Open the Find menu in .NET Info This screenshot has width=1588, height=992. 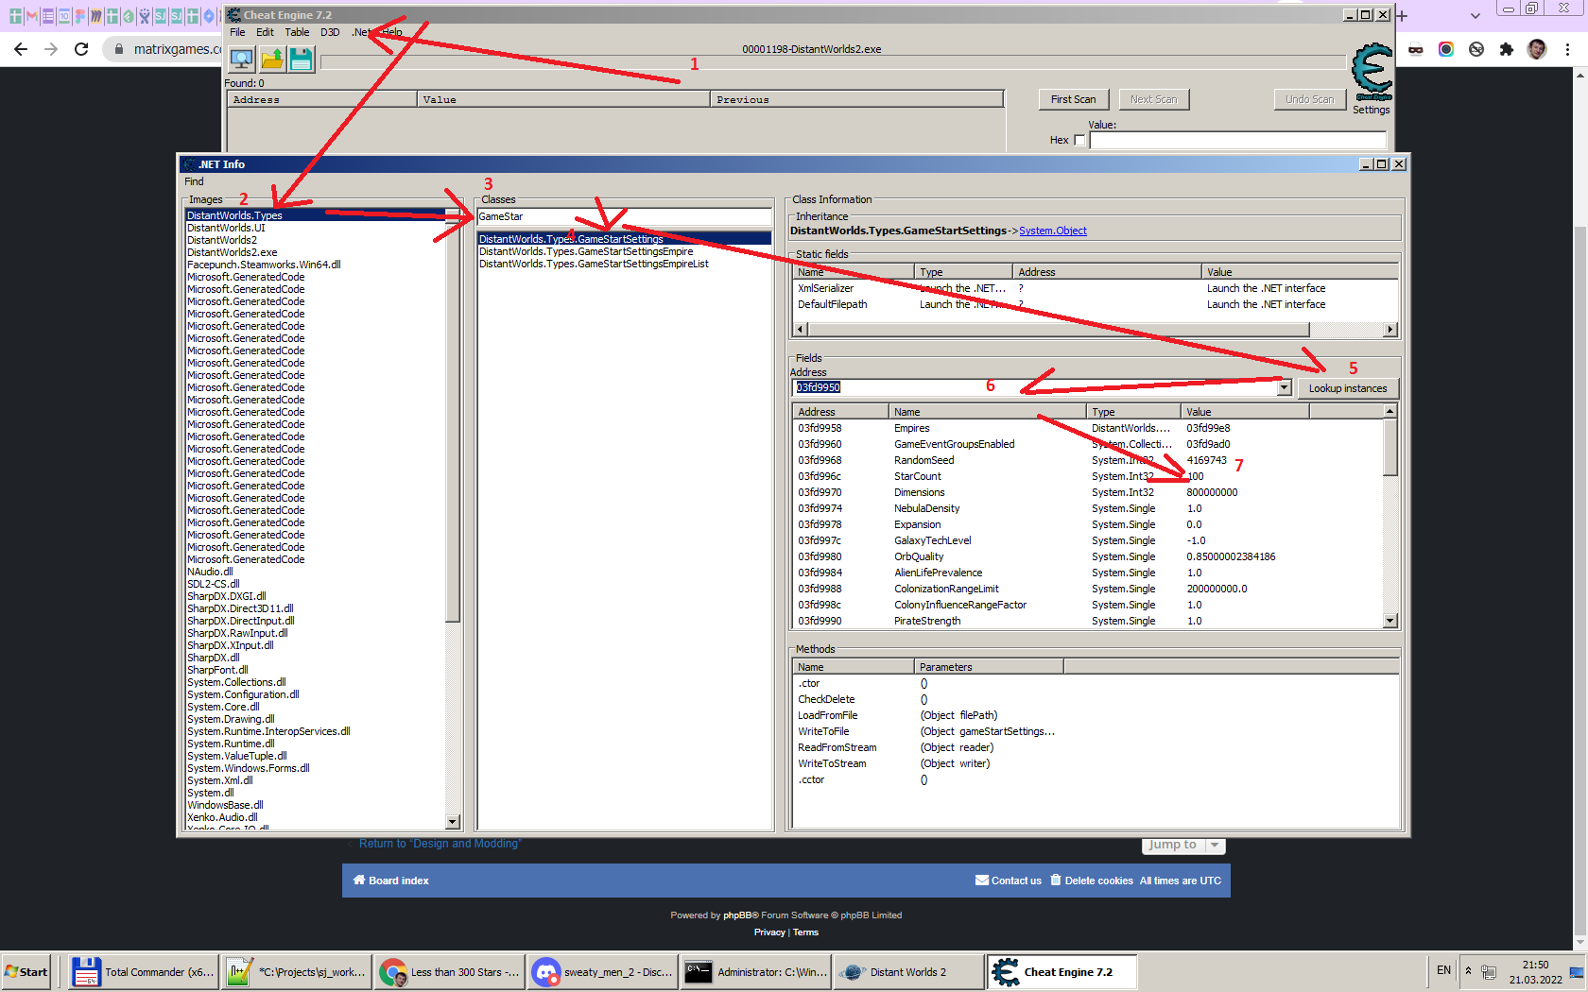pyautogui.click(x=194, y=181)
